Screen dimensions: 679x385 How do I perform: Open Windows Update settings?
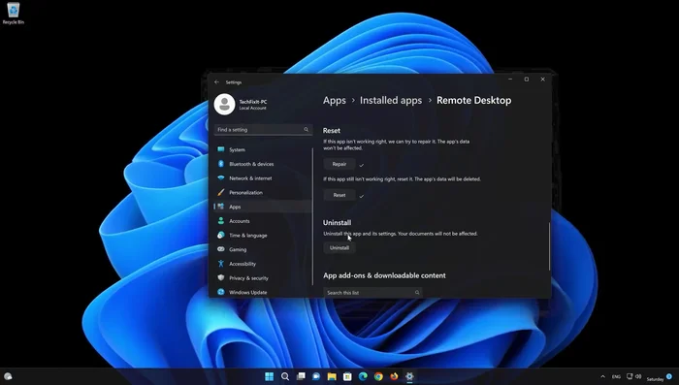(x=263, y=292)
